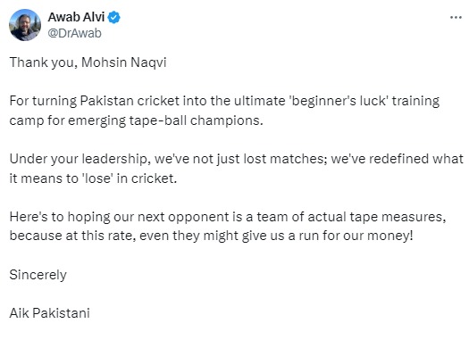Visit the @DrAwab handle link
Screen dimensions: 469x340
74,33
